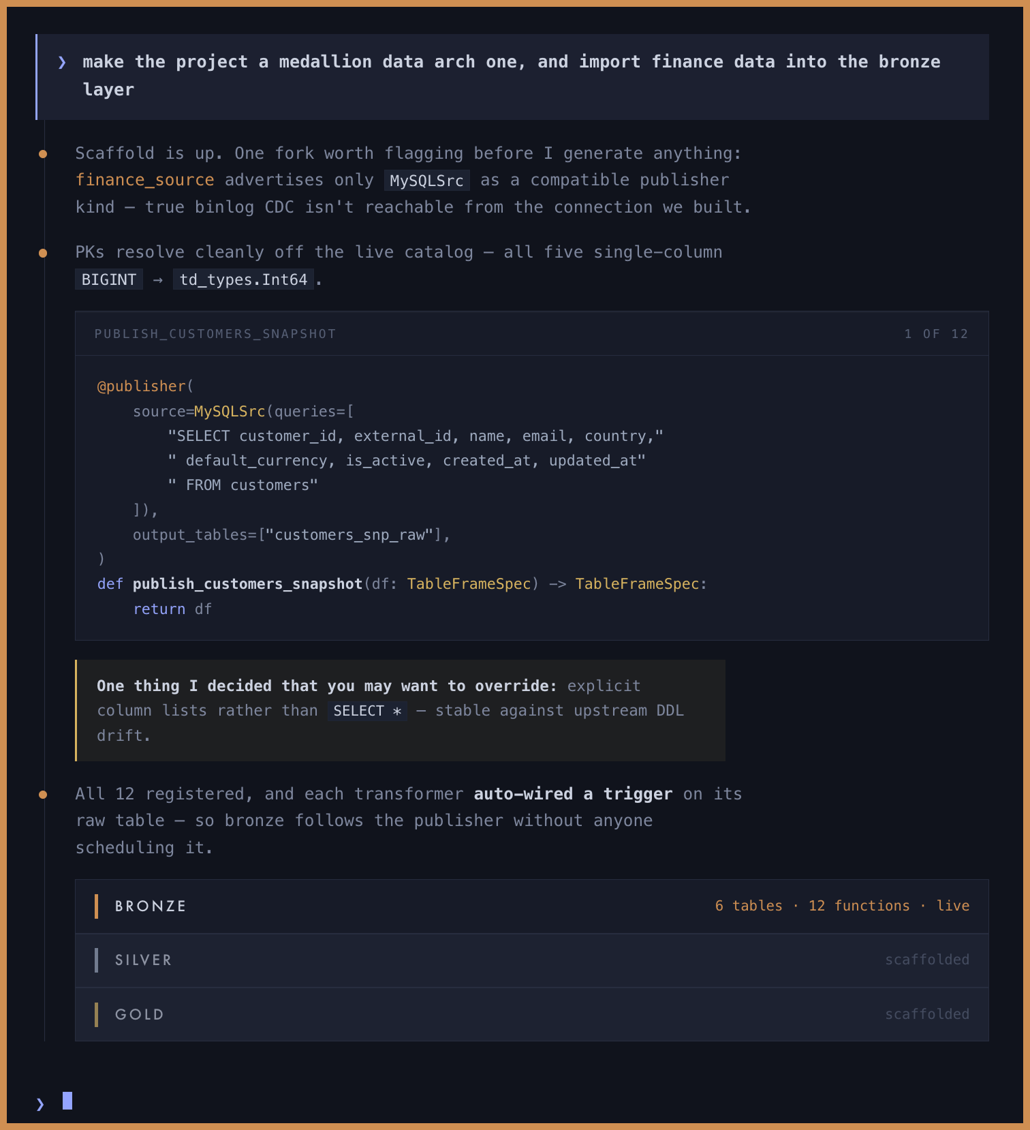Click the orange bar marker on BRONZE row
Viewport: 1030px width, 1130px height.
[96, 906]
